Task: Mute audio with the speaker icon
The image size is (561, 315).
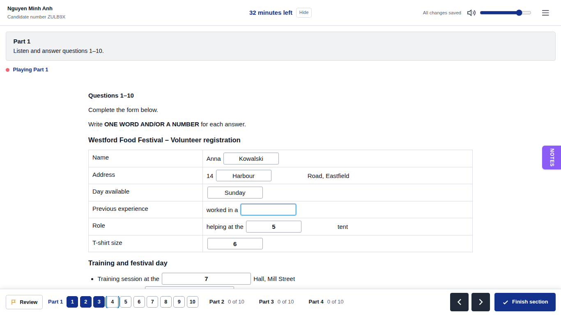Action: [x=471, y=13]
